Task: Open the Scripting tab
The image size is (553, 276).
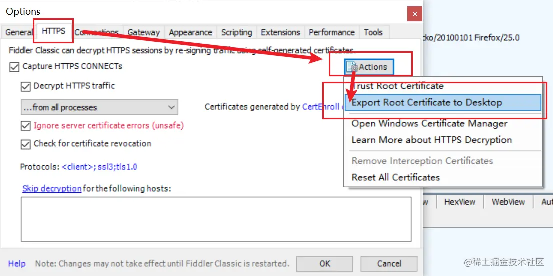Action: (236, 33)
